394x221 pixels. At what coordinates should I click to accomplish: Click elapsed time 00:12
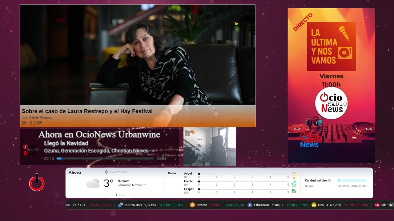[x=49, y=159]
